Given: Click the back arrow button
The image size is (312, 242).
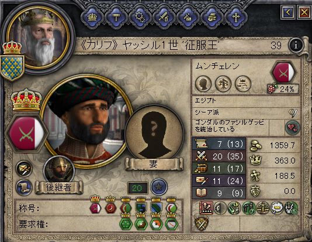Looking at the screenshot, I should tap(287, 12).
